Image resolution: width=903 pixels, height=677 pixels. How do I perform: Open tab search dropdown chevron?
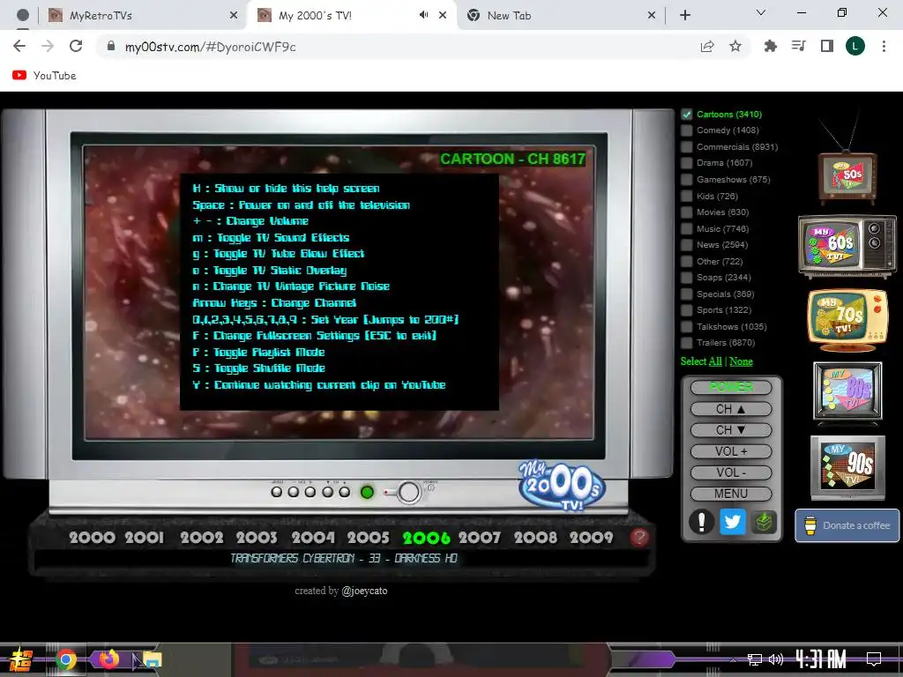point(761,12)
